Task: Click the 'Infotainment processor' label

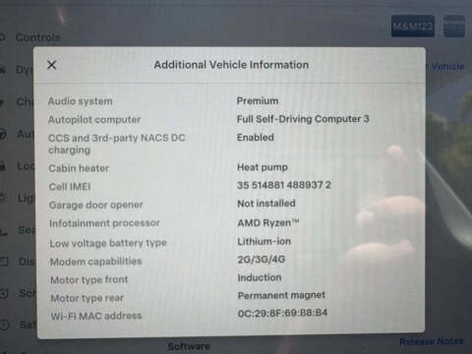Action: click(x=104, y=223)
